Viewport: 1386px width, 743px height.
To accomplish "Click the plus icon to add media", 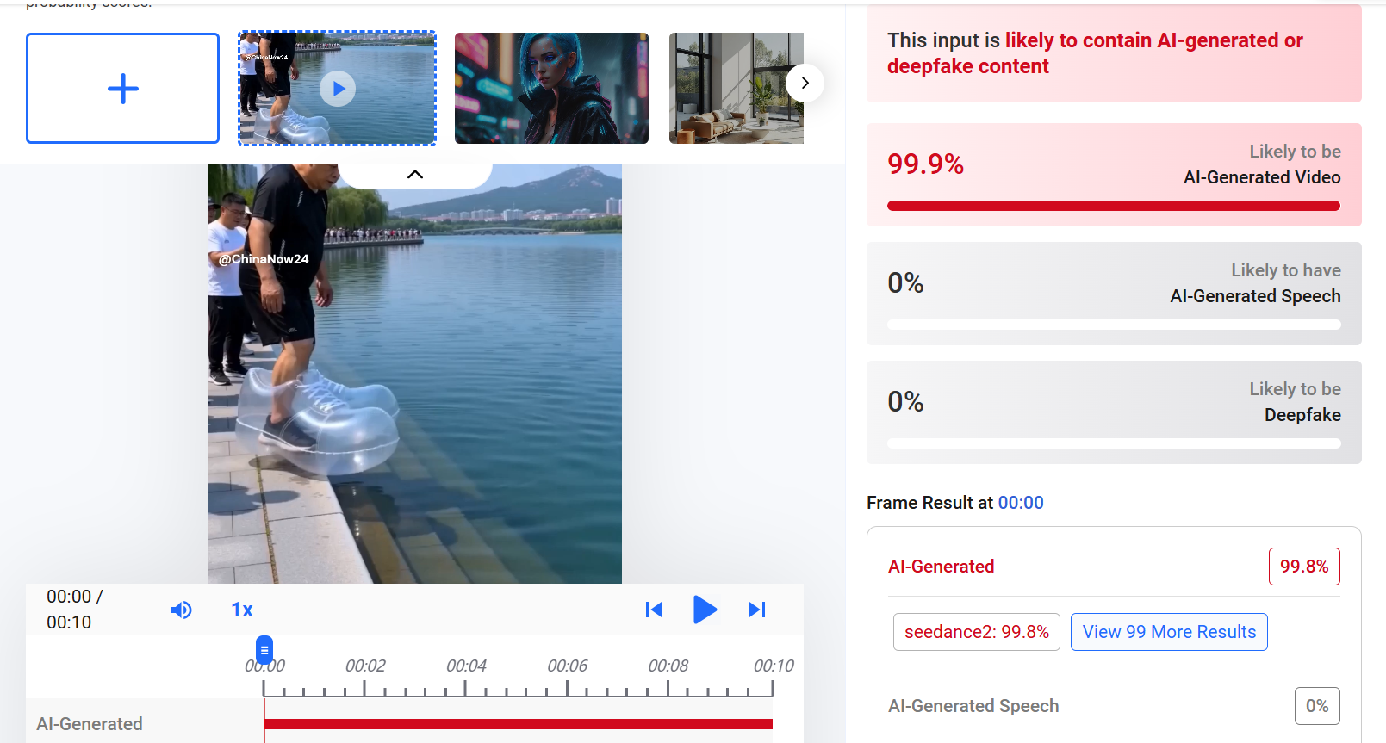I will 122,88.
